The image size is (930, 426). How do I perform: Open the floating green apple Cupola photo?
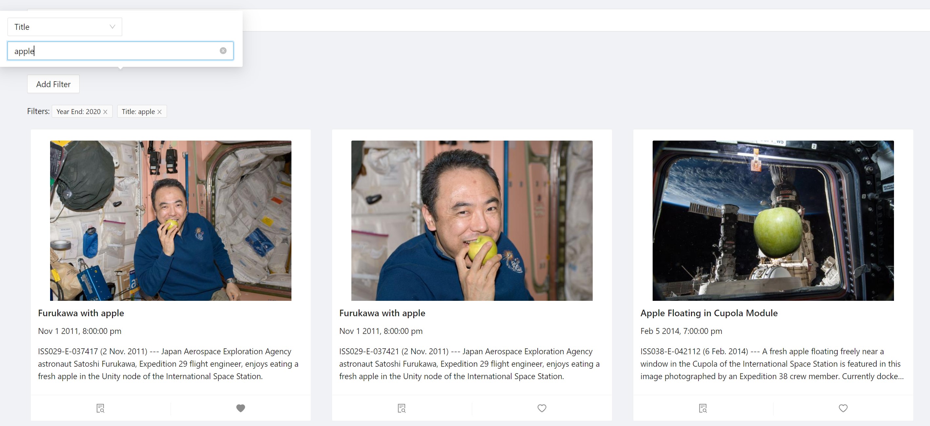(772, 221)
